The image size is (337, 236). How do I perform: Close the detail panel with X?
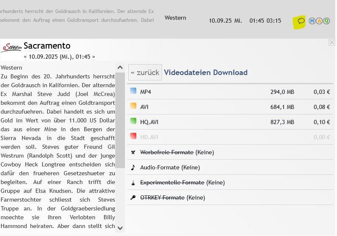pyautogui.click(x=332, y=42)
